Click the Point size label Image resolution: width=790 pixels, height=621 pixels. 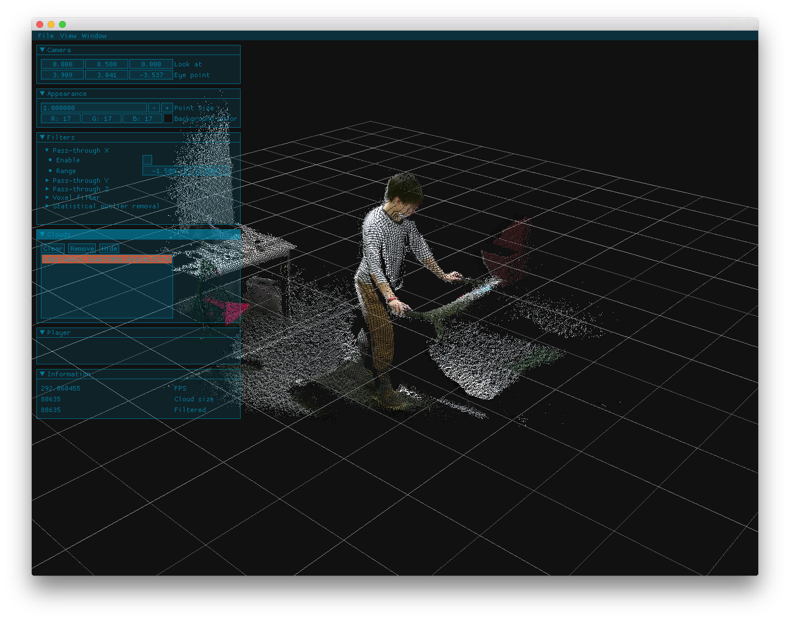pos(194,108)
